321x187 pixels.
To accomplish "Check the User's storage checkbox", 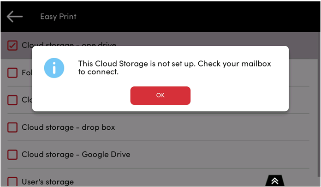I will click(13, 181).
